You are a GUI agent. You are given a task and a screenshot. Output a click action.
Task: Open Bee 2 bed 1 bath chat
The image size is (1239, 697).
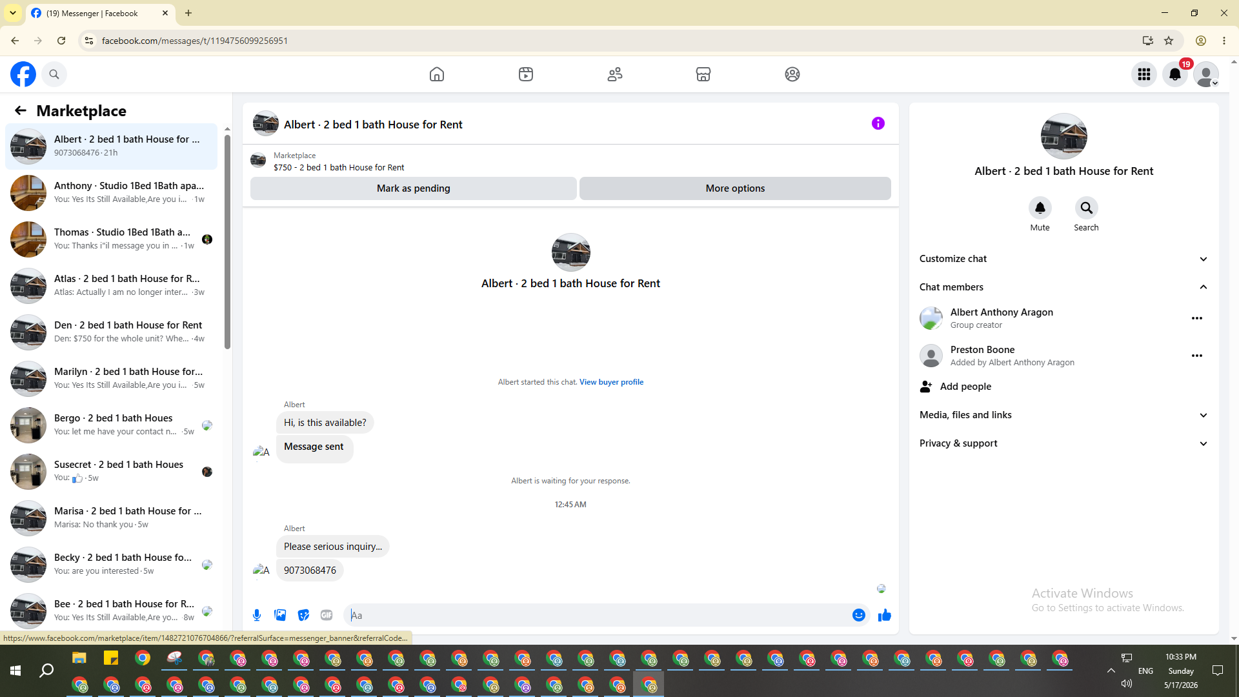point(112,611)
